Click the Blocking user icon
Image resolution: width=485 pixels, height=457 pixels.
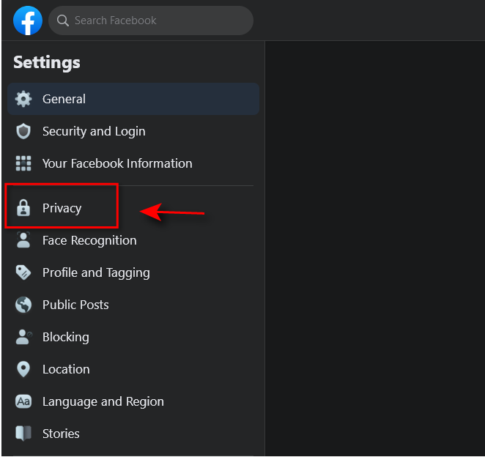point(23,337)
